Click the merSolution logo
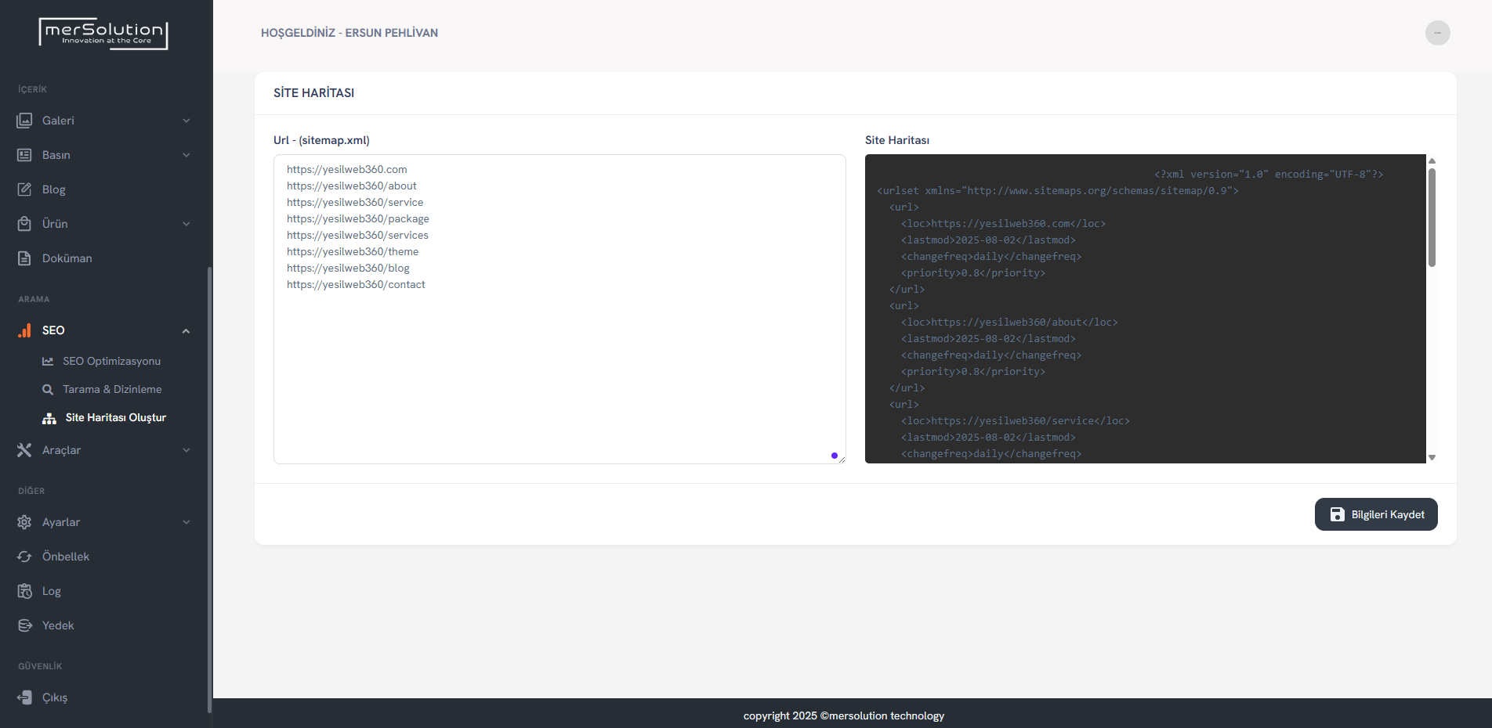The height and width of the screenshot is (728, 1492). [103, 34]
